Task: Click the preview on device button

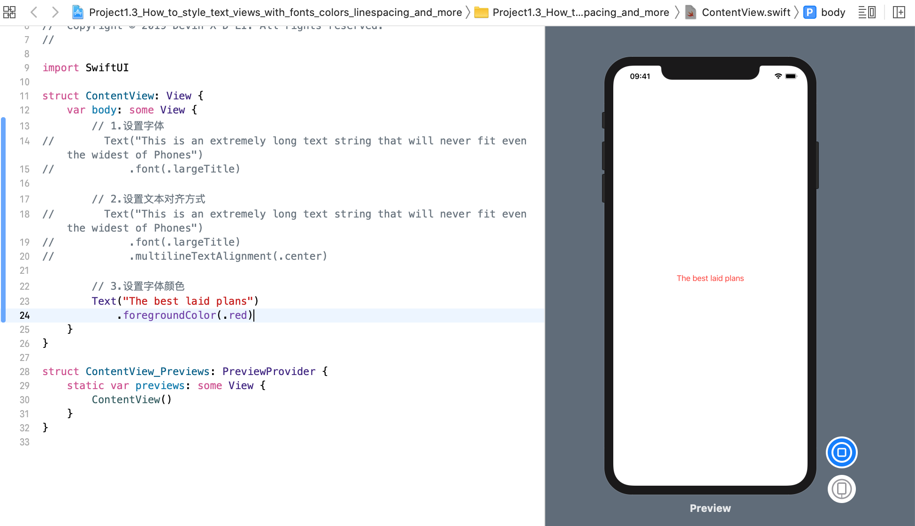Action: click(842, 489)
